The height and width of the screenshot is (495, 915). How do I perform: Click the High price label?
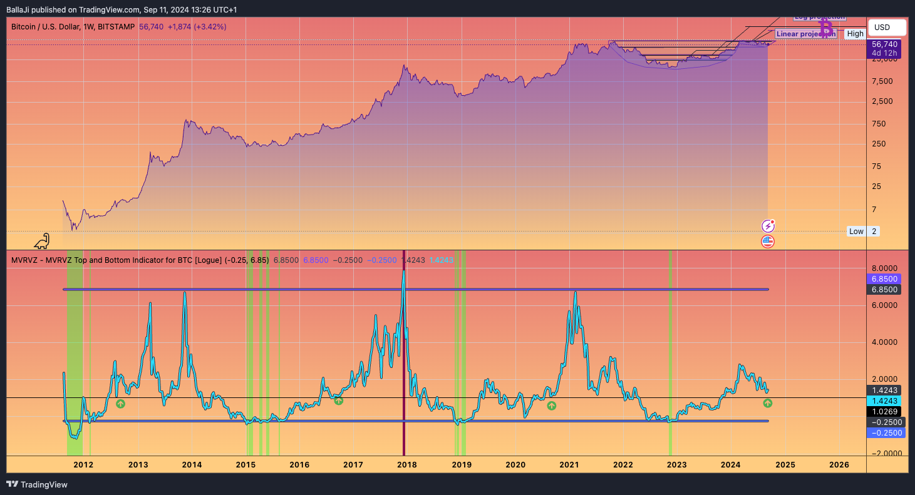click(855, 34)
